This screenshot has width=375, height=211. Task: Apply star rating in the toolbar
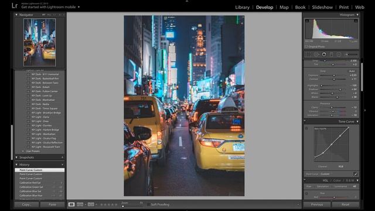(x=109, y=205)
